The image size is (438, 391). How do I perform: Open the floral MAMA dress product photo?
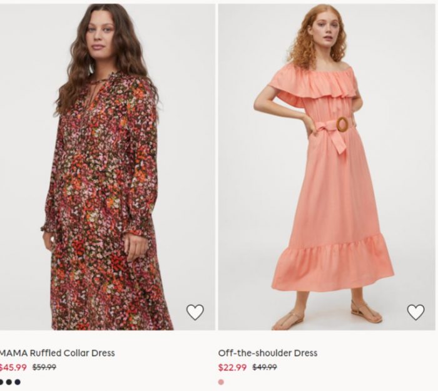[108, 167]
